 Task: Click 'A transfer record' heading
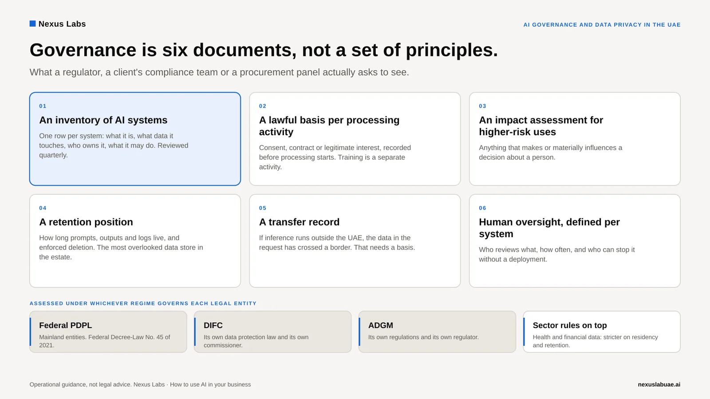click(299, 222)
